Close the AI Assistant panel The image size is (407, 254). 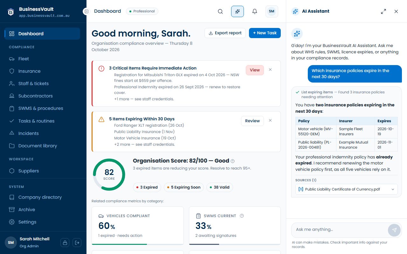pyautogui.click(x=396, y=11)
